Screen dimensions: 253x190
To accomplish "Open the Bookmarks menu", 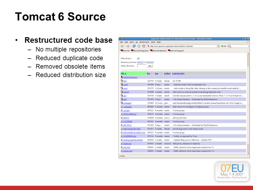I will pos(144,42).
